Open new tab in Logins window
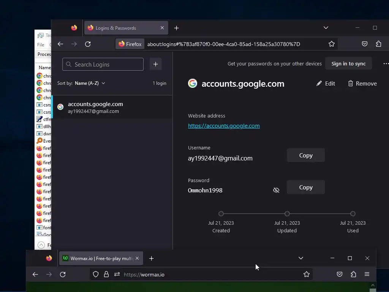 (x=176, y=28)
